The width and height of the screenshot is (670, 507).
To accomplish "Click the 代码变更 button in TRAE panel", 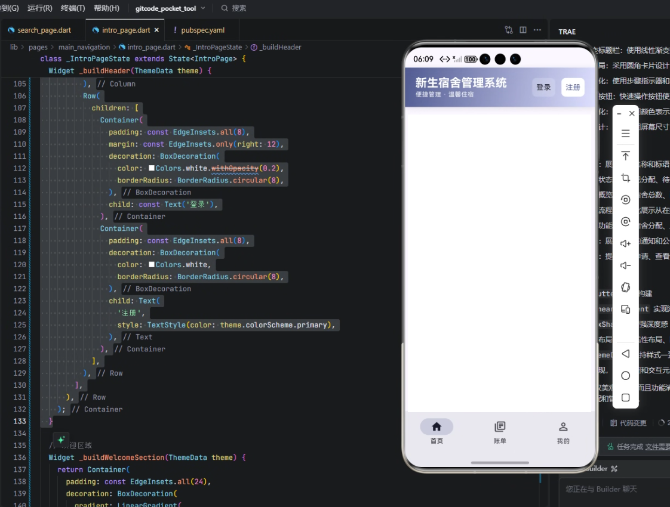I will click(629, 423).
